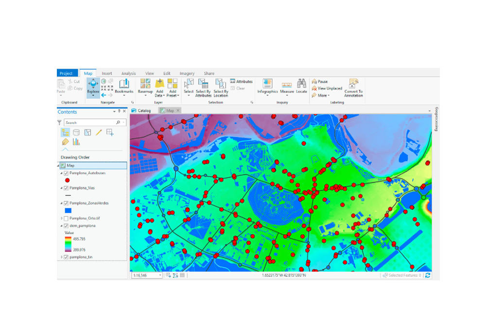Collapse the dem_pamplona layer legend

61,226
